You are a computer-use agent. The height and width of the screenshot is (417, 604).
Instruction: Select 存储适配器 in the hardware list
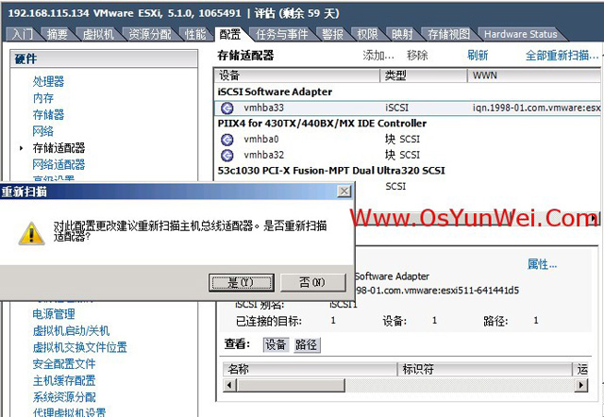[59, 147]
